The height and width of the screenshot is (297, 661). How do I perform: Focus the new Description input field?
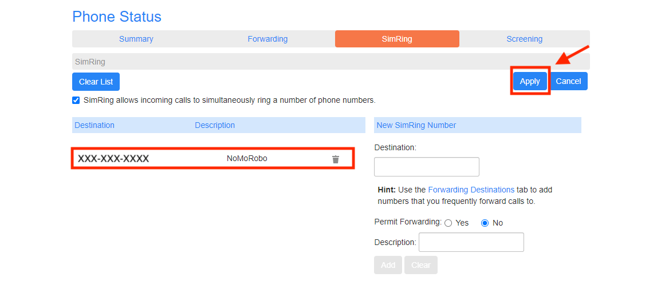pyautogui.click(x=471, y=242)
